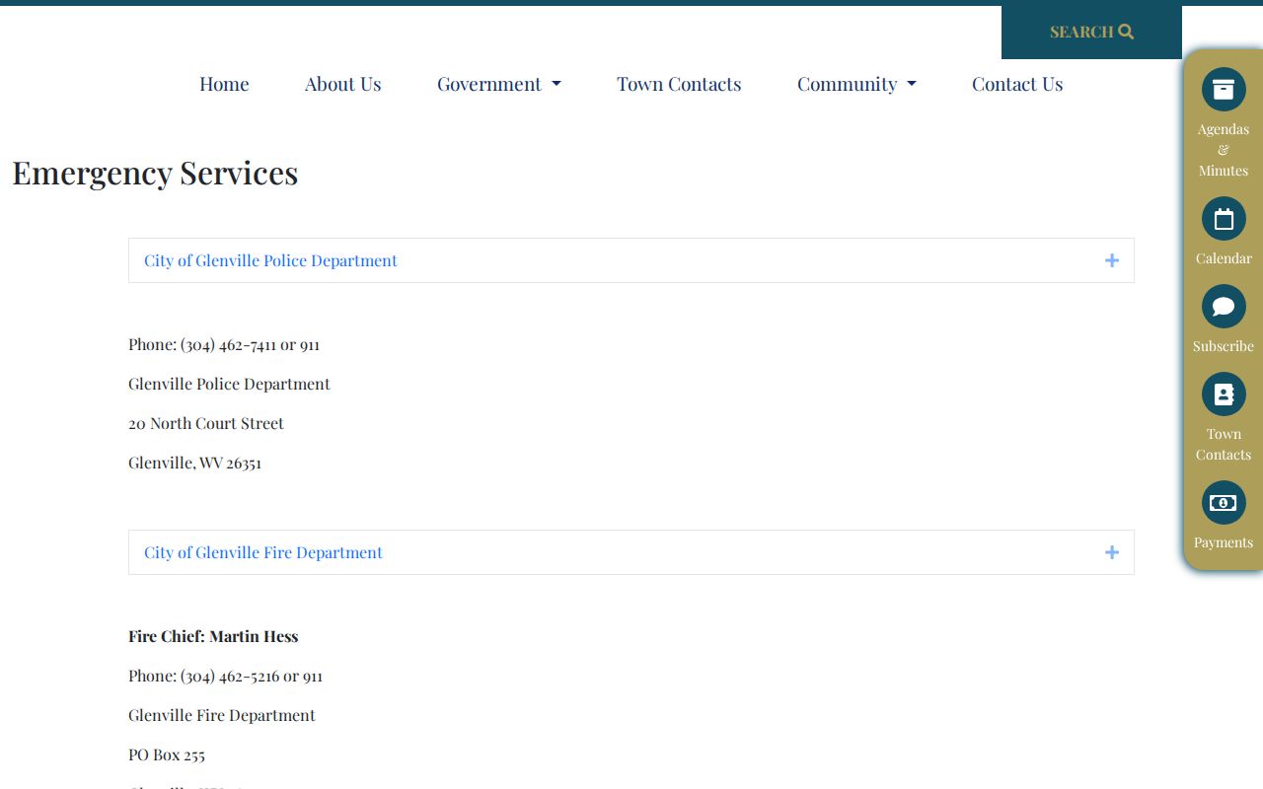The height and width of the screenshot is (789, 1263).
Task: Click the Glenville Fire Department address line
Action: (x=222, y=715)
